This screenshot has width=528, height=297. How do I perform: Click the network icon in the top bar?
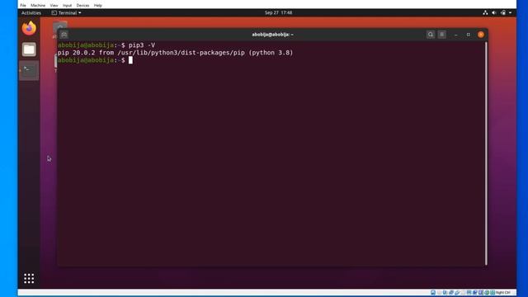(x=485, y=13)
